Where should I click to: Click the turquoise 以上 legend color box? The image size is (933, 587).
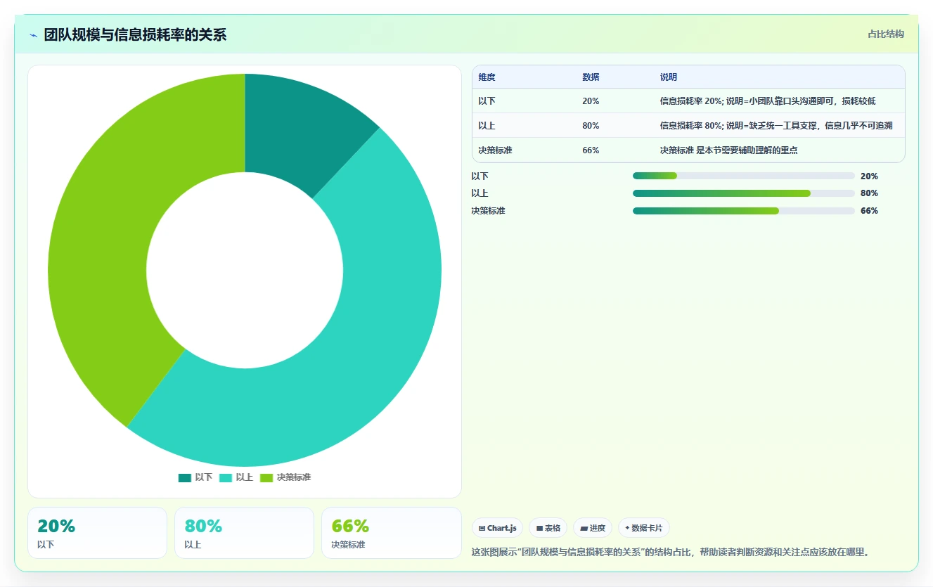tap(226, 478)
